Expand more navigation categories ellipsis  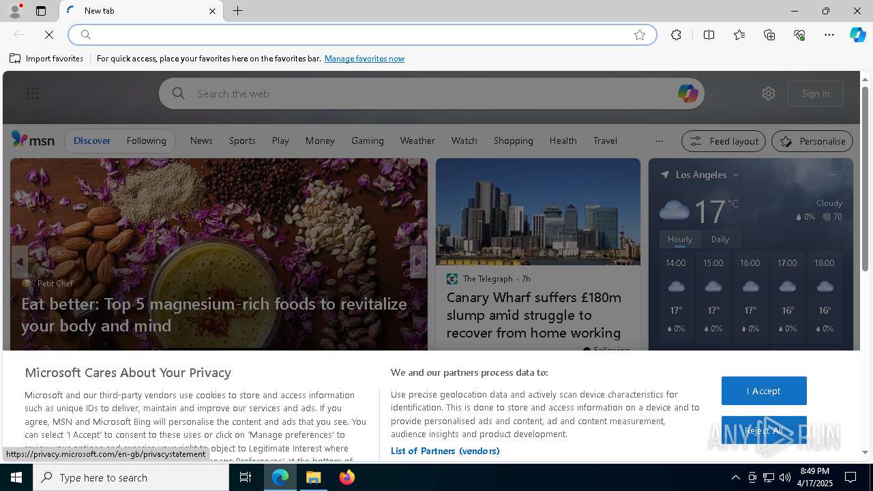(659, 141)
